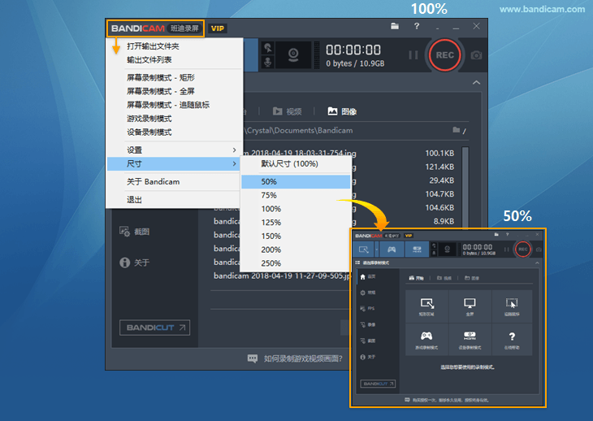The width and height of the screenshot is (593, 421).
Task: Click the 121.4KB file size entry
Action: coord(439,167)
